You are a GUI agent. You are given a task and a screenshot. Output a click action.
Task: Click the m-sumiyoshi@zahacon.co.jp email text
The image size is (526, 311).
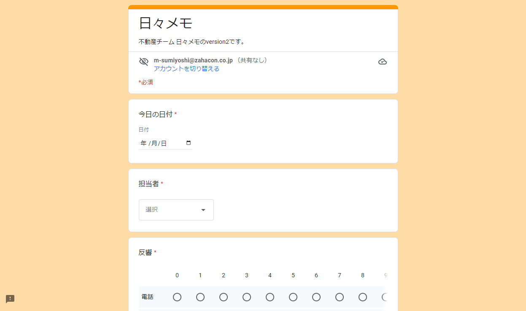193,60
